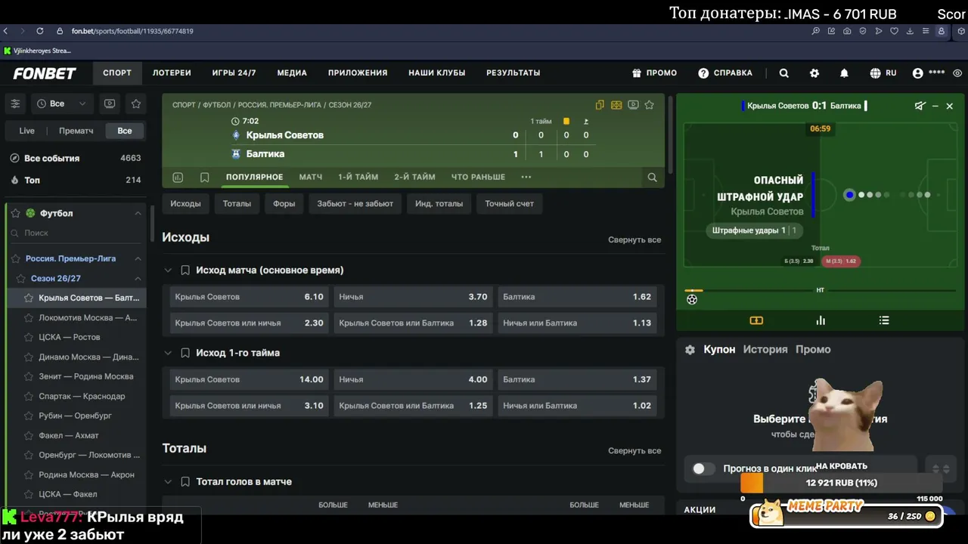
Task: Toggle balance visibility eye icon
Action: [x=957, y=73]
